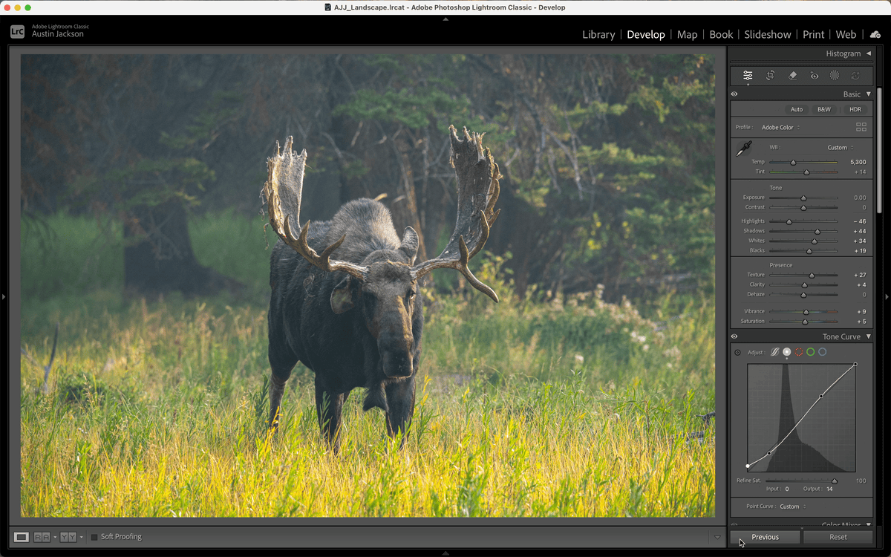The width and height of the screenshot is (891, 557).
Task: Select the Healing eraser tool icon
Action: coord(792,75)
